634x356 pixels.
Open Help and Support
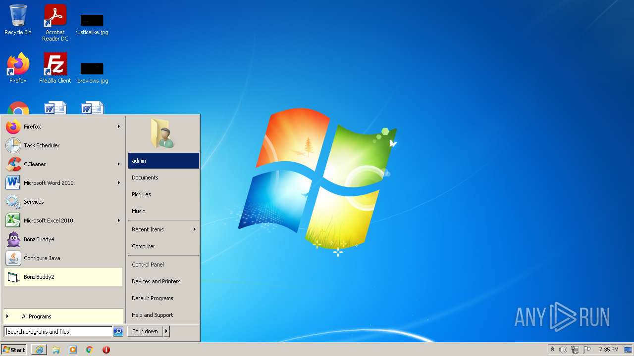click(163, 315)
